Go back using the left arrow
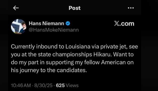Viewport: 158px width, 91px height. (16, 8)
